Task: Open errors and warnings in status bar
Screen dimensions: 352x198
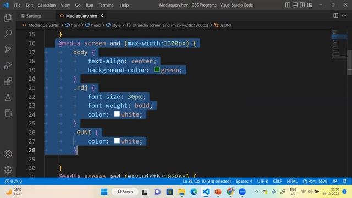Action: click(13, 181)
